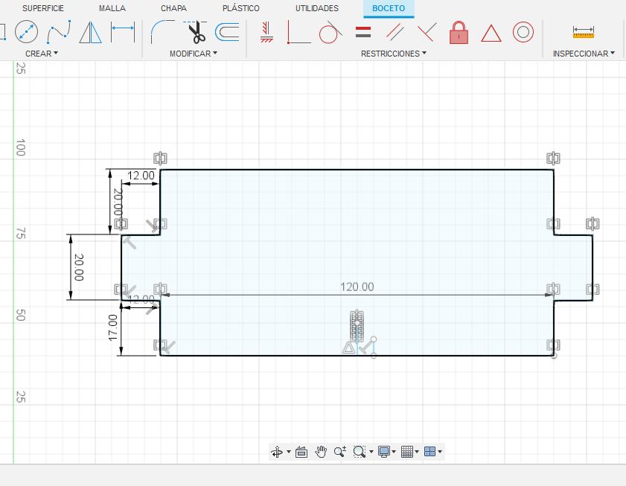The image size is (626, 486).
Task: Open the Measure tool
Action: [x=584, y=32]
